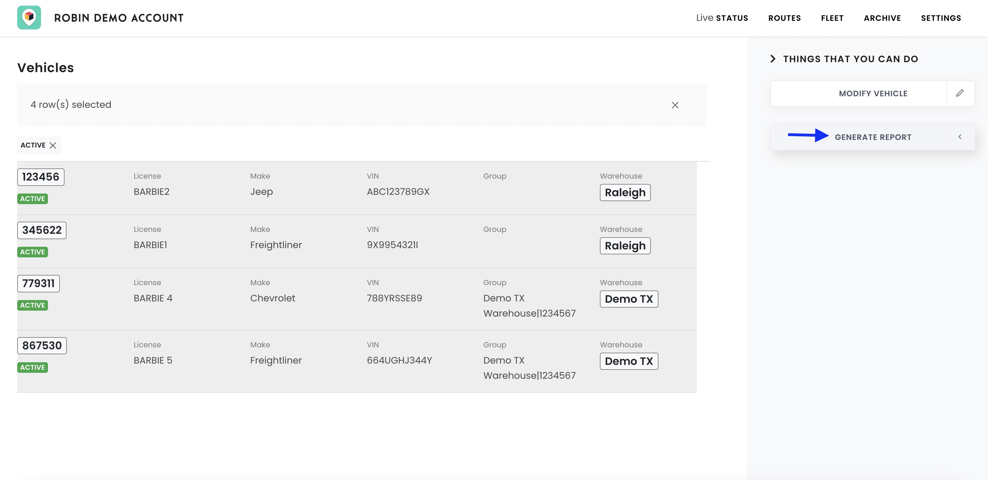Screen dimensions: 988x480
Task: Click the green ACTIVE badge on vehicle 345622
Action: coord(33,252)
